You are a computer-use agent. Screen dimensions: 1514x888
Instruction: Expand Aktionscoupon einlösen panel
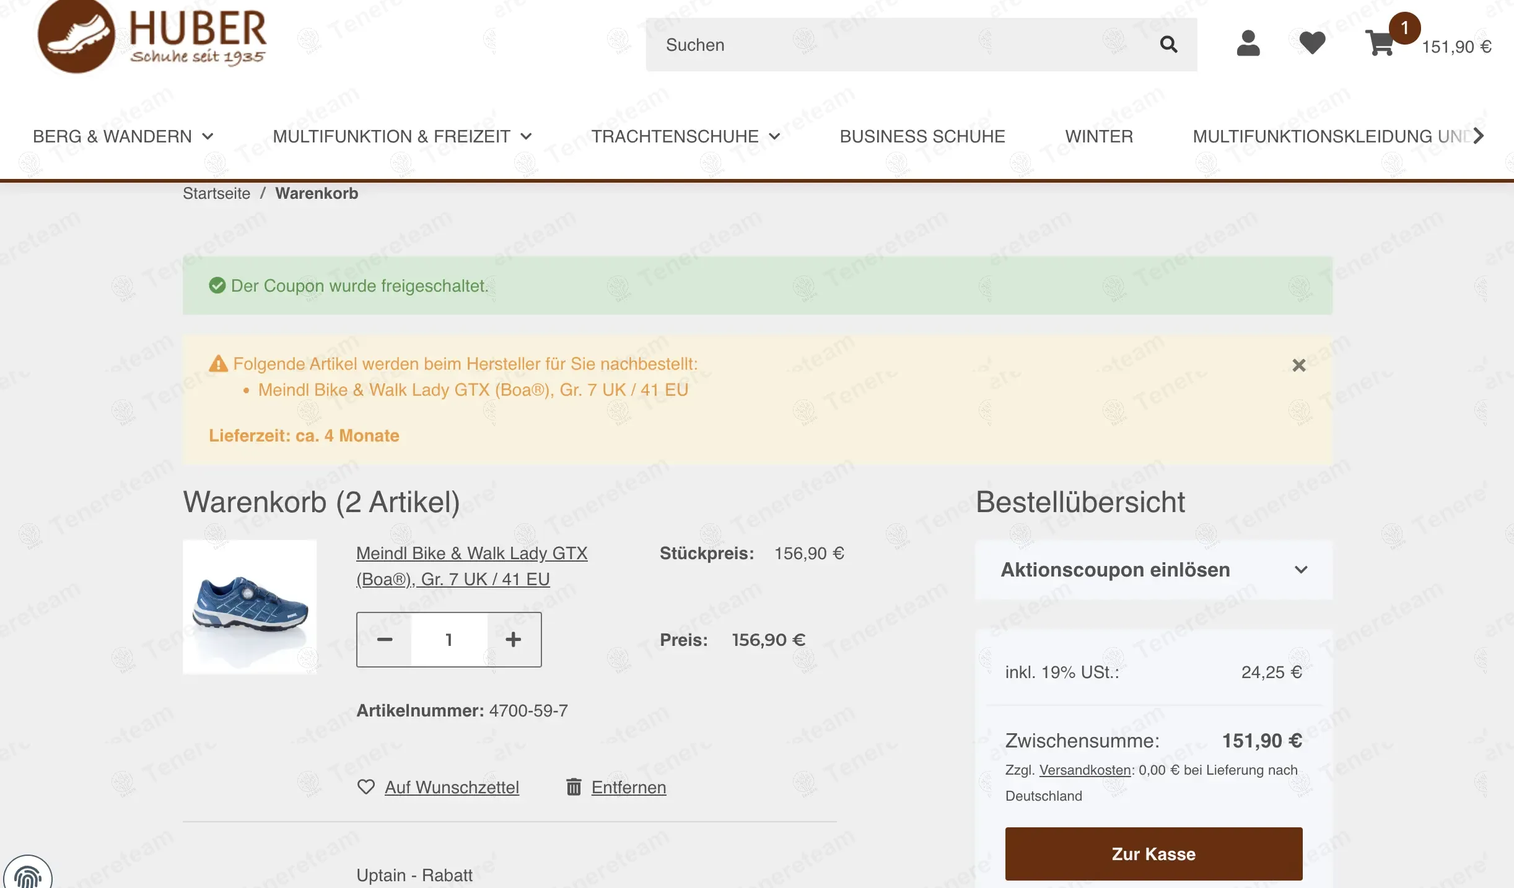click(x=1154, y=570)
